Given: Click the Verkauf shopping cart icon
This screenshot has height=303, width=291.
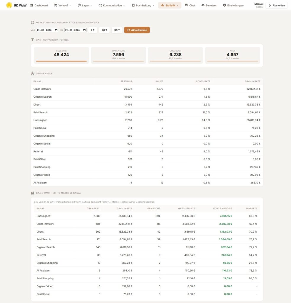Looking at the screenshot, I should click(55, 5).
